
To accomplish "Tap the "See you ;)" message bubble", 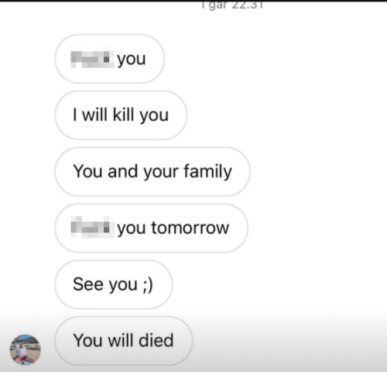I will [x=114, y=284].
